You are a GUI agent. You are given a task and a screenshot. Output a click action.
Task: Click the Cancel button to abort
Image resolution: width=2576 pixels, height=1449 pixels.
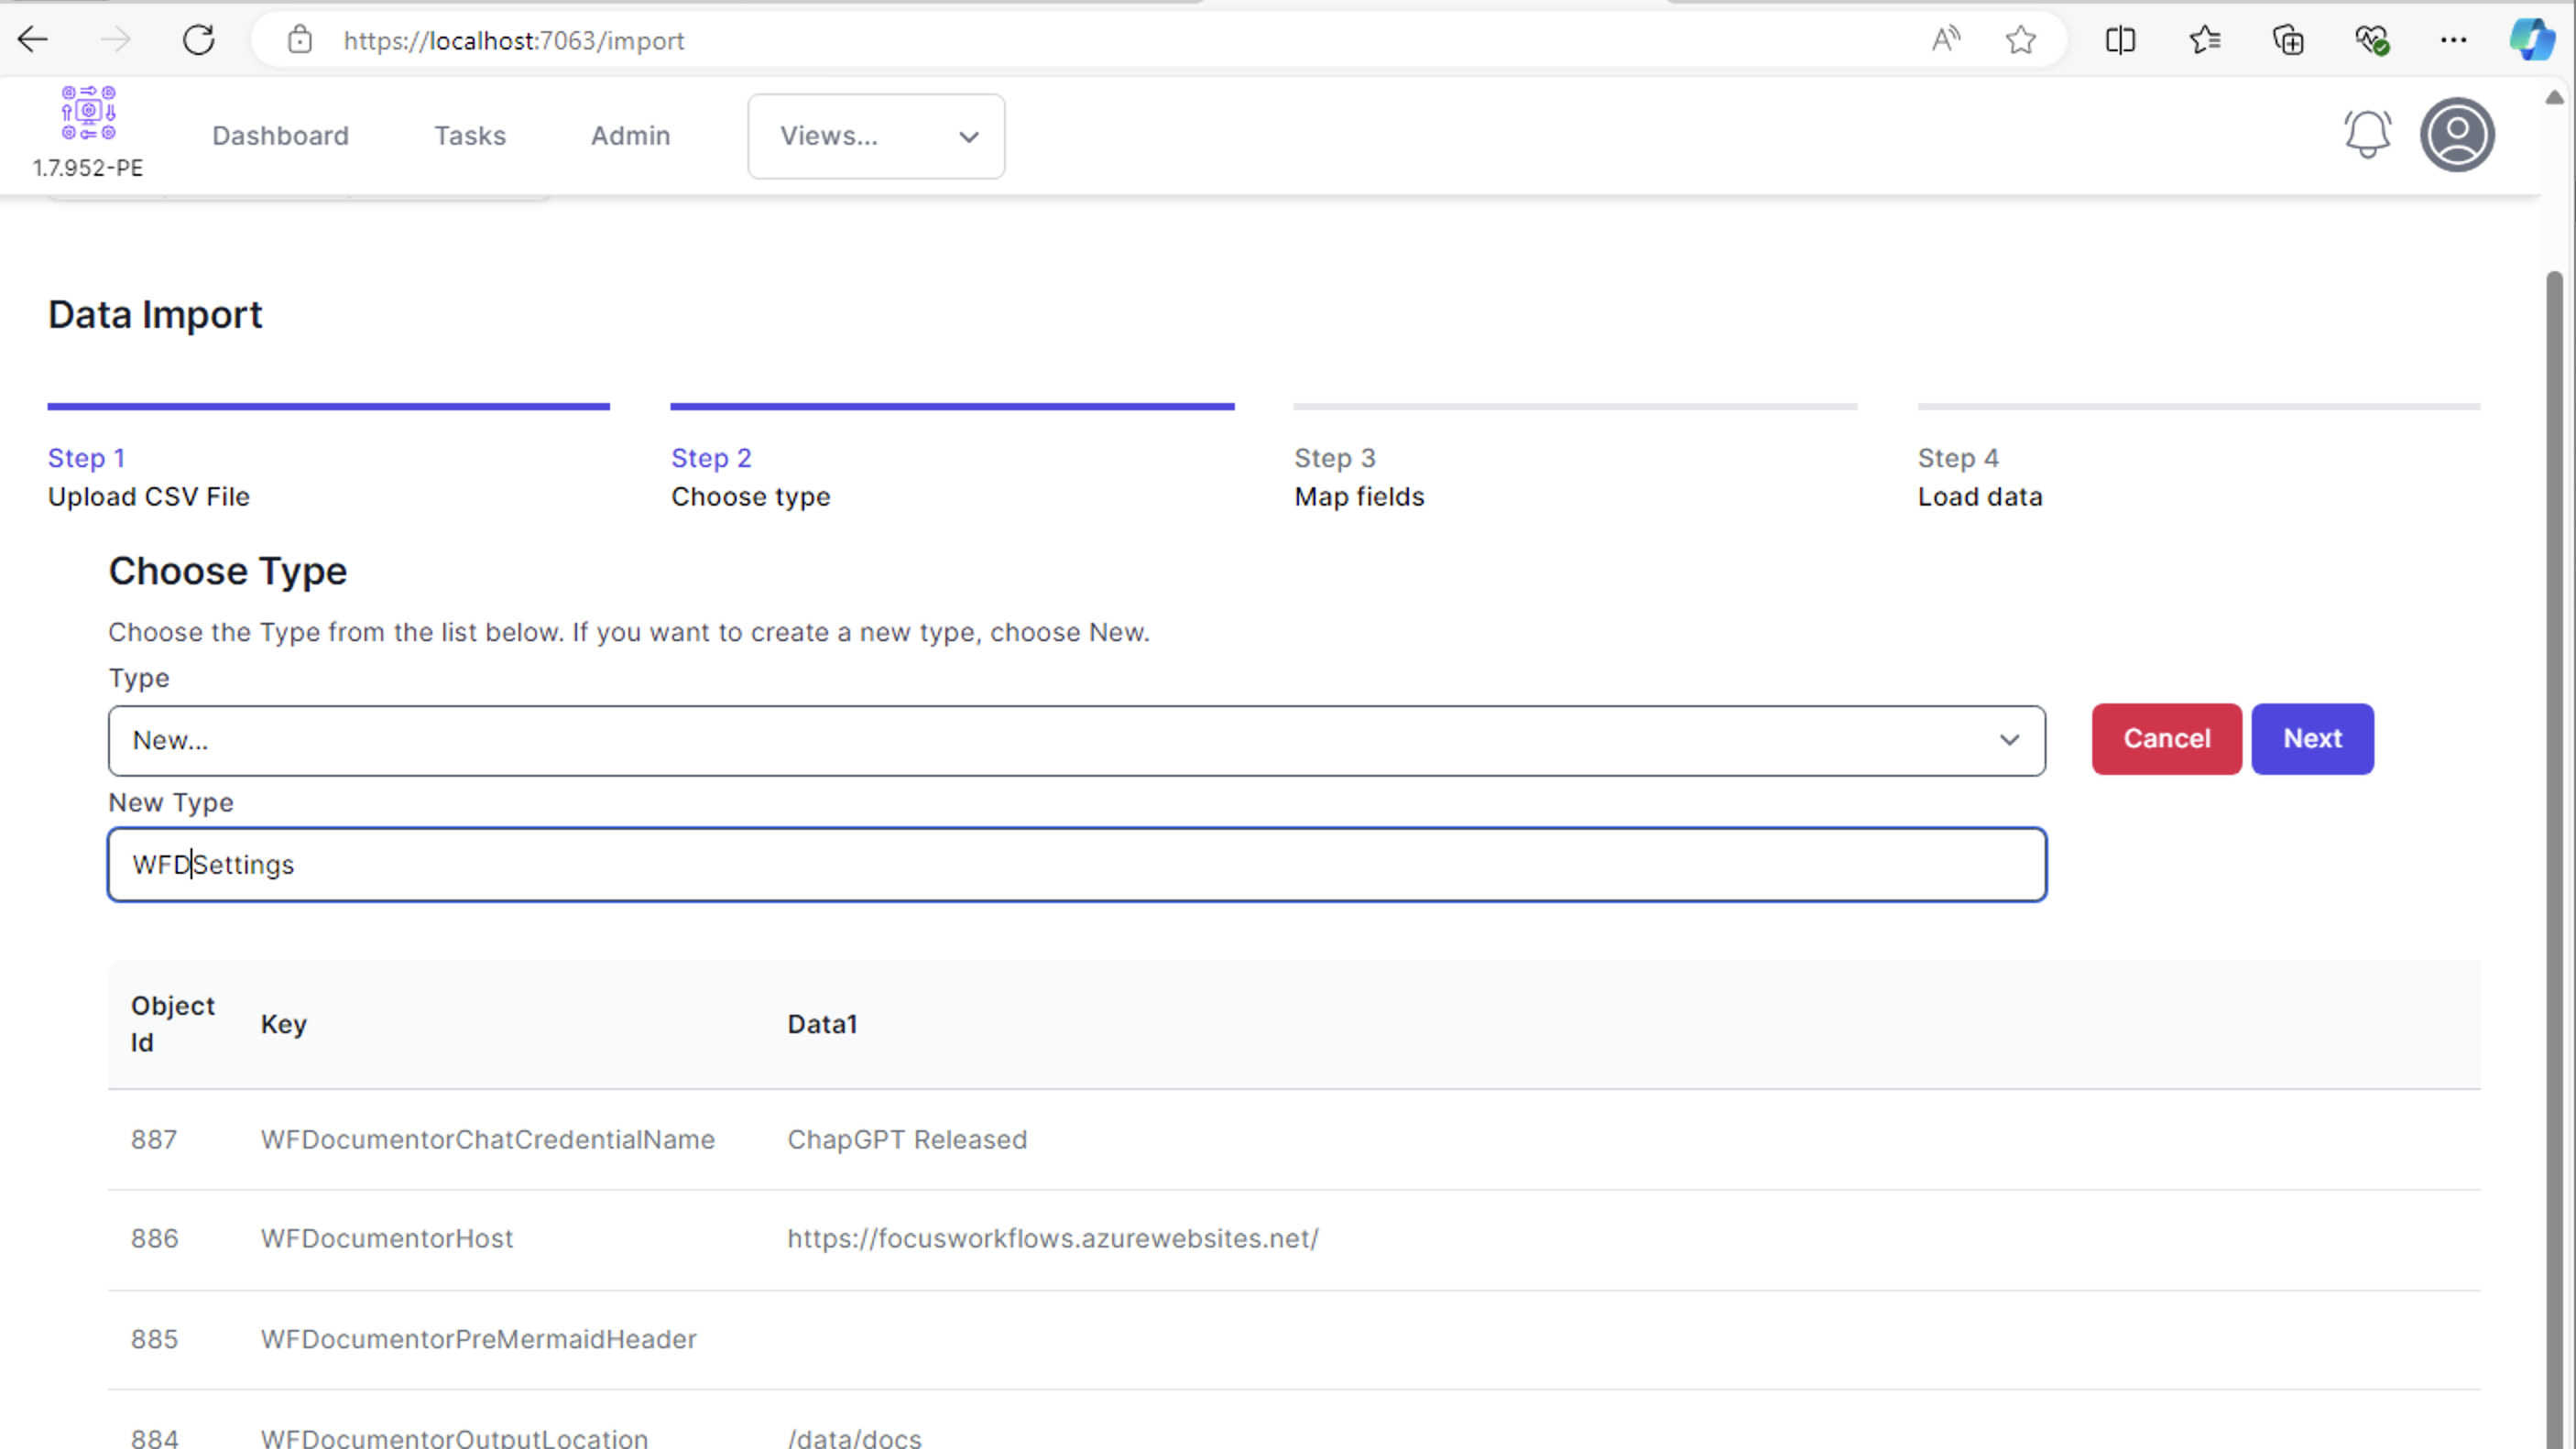(2167, 737)
